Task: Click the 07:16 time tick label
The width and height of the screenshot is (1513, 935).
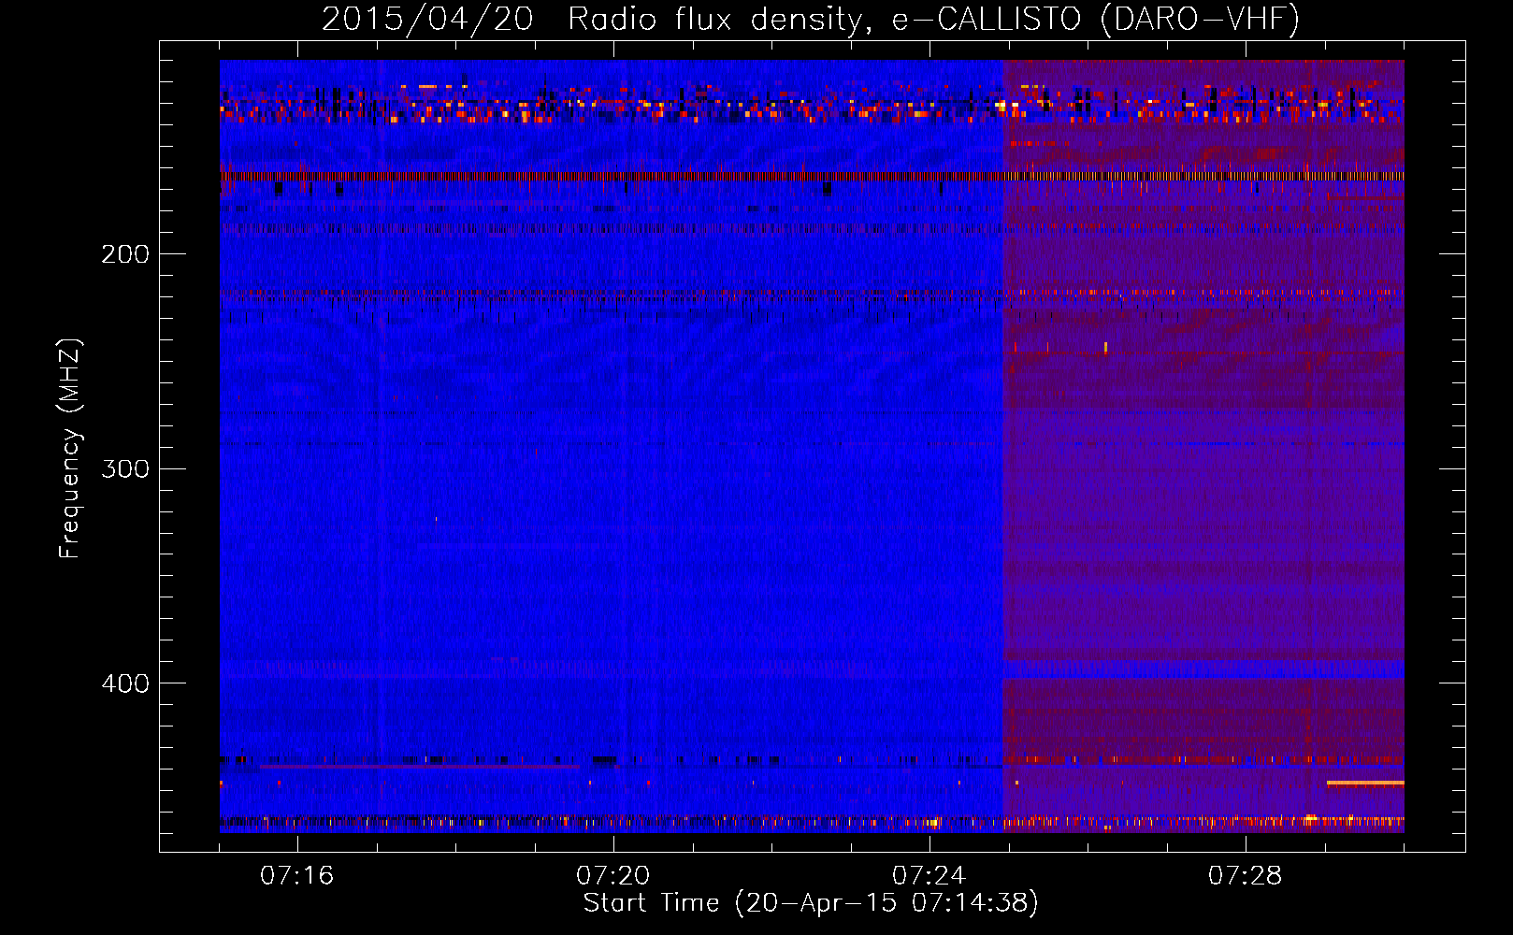Action: (297, 876)
